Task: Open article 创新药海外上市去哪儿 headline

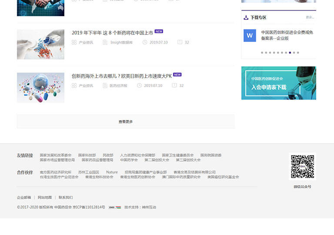Action: tap(122, 76)
